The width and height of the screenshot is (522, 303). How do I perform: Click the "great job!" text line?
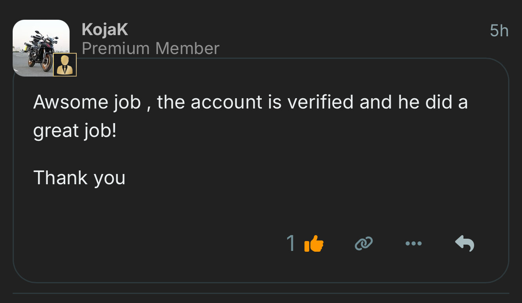(75, 131)
